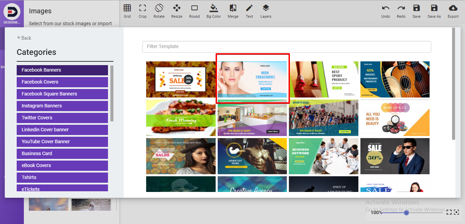The height and width of the screenshot is (224, 465).
Task: Pick the Sports Ride cycling template
Action: (324, 118)
